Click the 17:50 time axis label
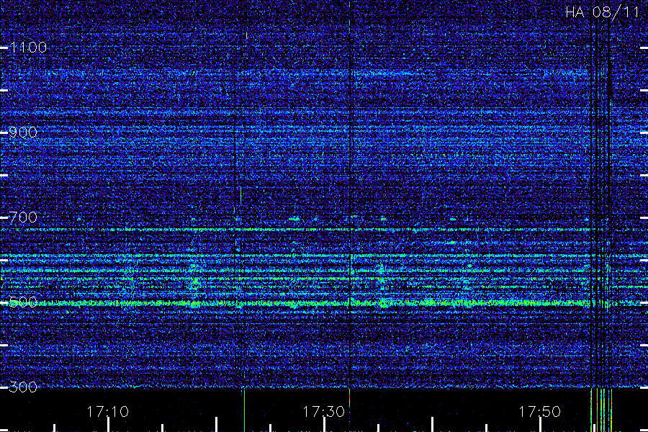 click(540, 412)
